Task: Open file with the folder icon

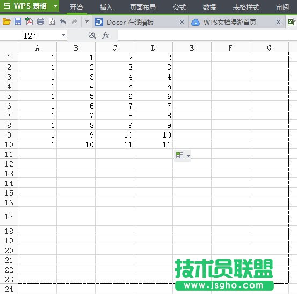Action: [6, 22]
